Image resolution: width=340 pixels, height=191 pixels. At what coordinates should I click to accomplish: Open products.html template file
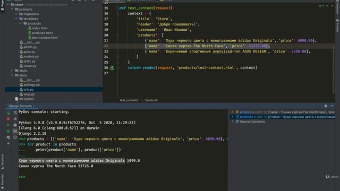tap(42, 33)
